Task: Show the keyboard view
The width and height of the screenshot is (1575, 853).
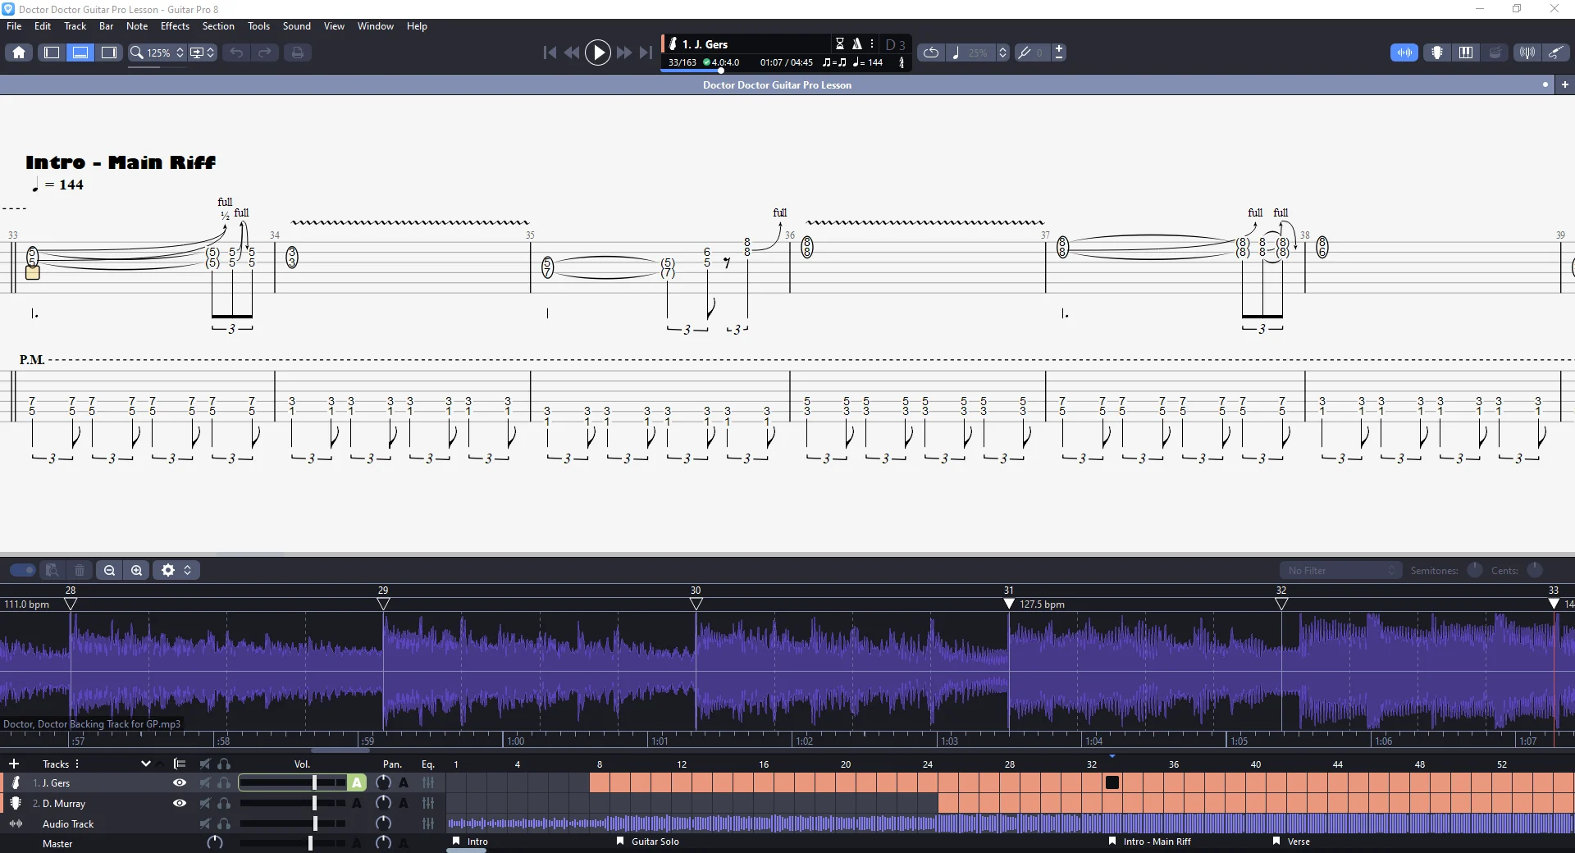Action: tap(1466, 52)
